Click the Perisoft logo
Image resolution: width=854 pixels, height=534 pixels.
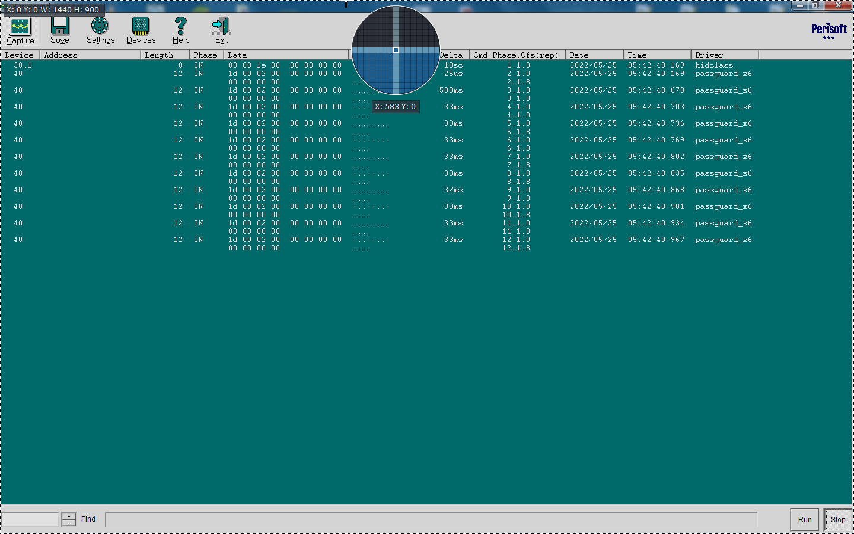(x=829, y=30)
